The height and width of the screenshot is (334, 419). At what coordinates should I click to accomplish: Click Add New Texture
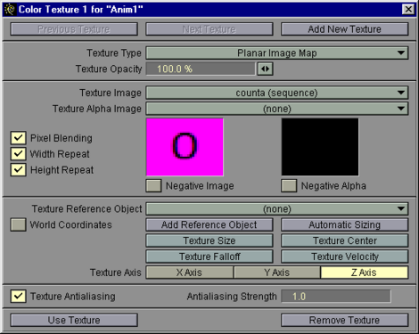(x=344, y=29)
